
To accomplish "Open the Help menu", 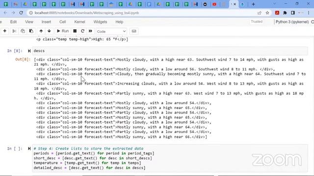I will [119, 22].
